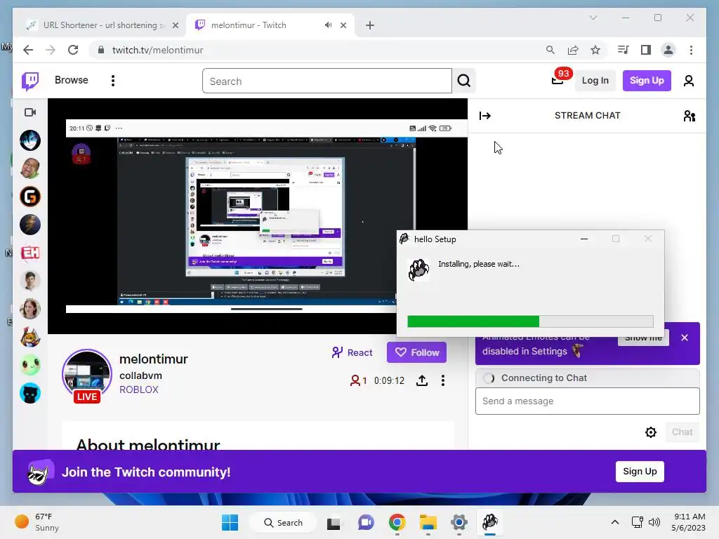Open followed channels camera icon in sidebar
Image resolution: width=719 pixels, height=539 pixels.
30,112
